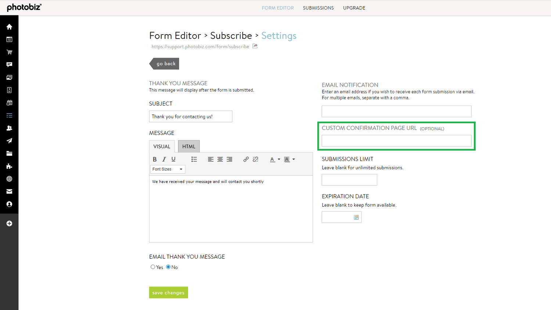Open the Font Sizes dropdown
Viewport: 551px width, 310px height.
pos(168,169)
